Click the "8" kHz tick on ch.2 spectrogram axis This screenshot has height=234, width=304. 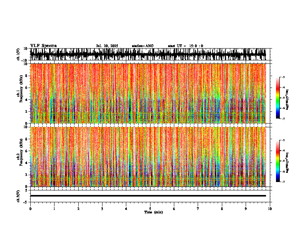click(27, 139)
